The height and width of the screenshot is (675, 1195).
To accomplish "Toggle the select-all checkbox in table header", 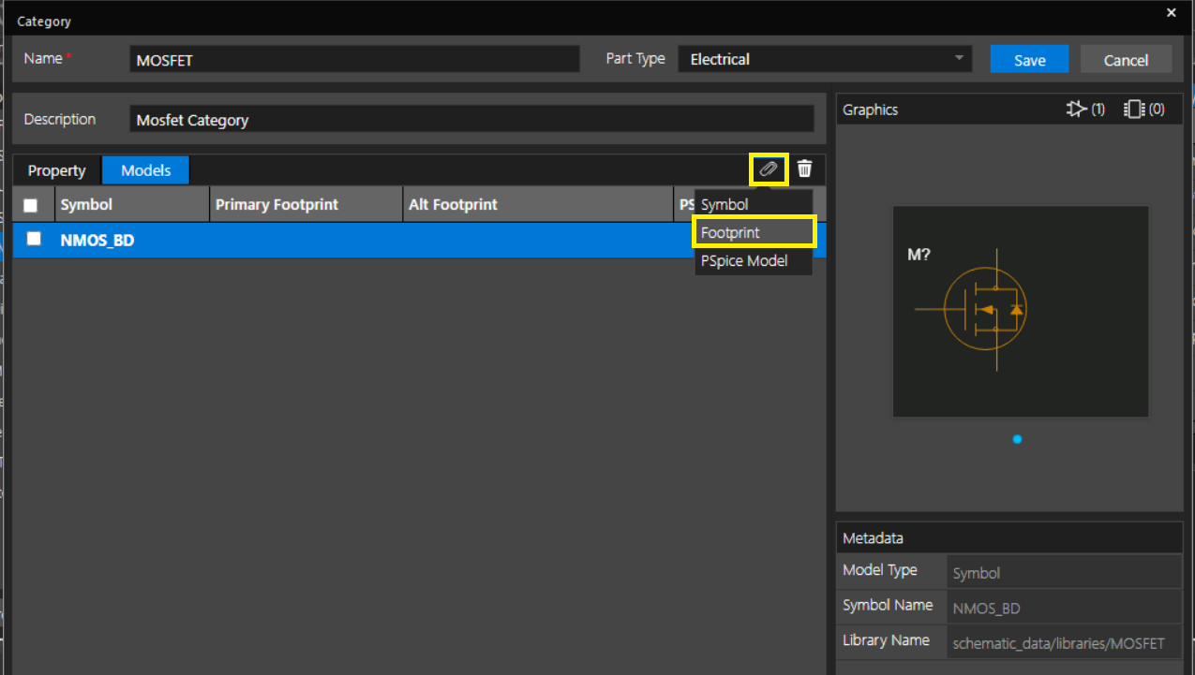I will 31,205.
